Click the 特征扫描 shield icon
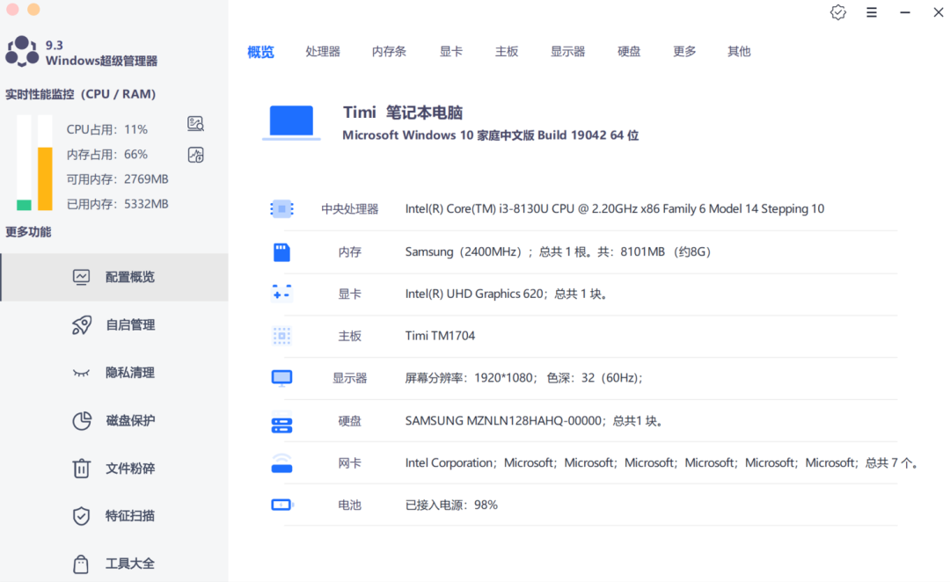This screenshot has width=950, height=582. 81,516
